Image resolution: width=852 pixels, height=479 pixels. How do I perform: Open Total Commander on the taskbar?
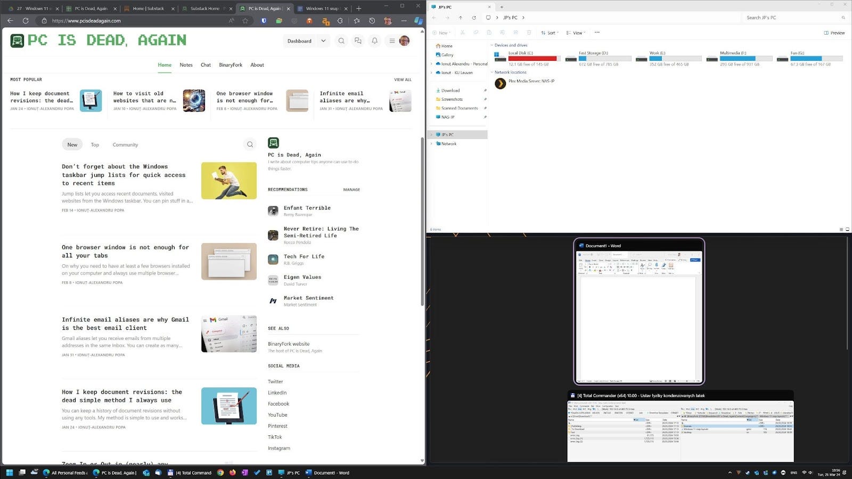coord(190,473)
